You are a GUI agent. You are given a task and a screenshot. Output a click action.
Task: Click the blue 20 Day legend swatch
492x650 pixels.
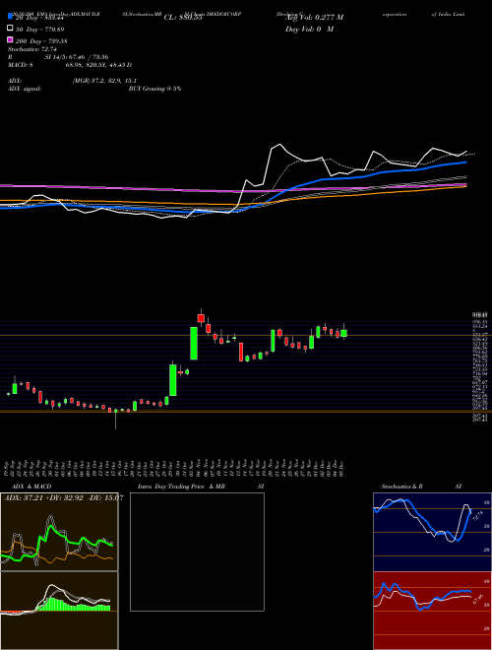(x=10, y=17)
